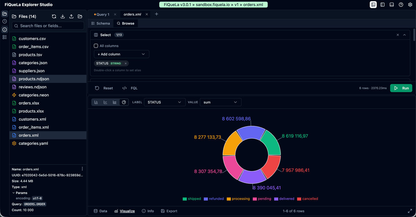Click the download icon in Files header
416x217 pixels.
coord(63,16)
